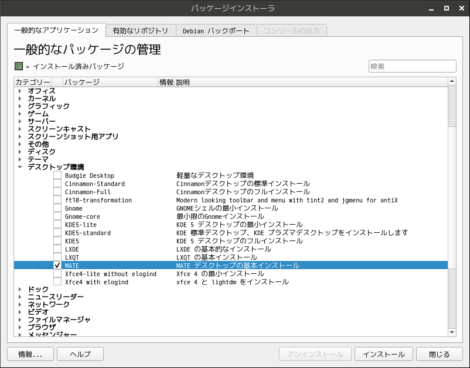
Task: Select the MATE デスクトップの基本インストール description
Action: pos(238,266)
